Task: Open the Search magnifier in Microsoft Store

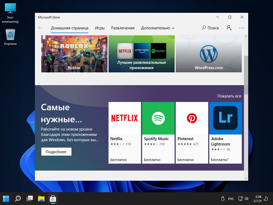Action: pos(210,28)
